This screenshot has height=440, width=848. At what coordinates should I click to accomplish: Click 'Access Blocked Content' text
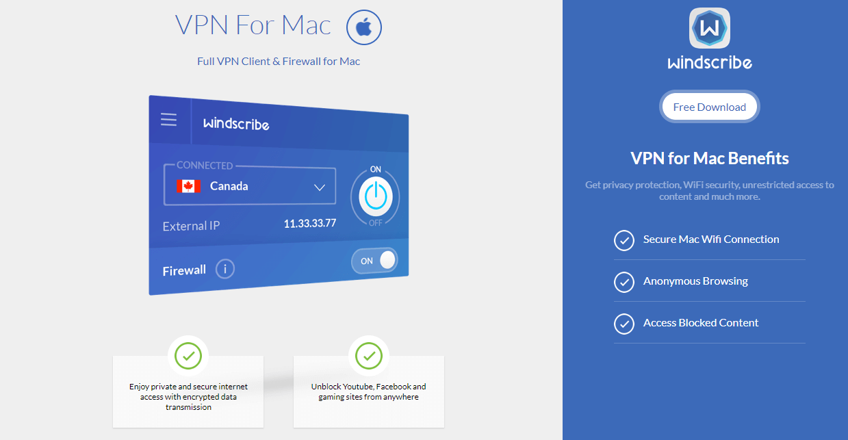click(x=701, y=322)
